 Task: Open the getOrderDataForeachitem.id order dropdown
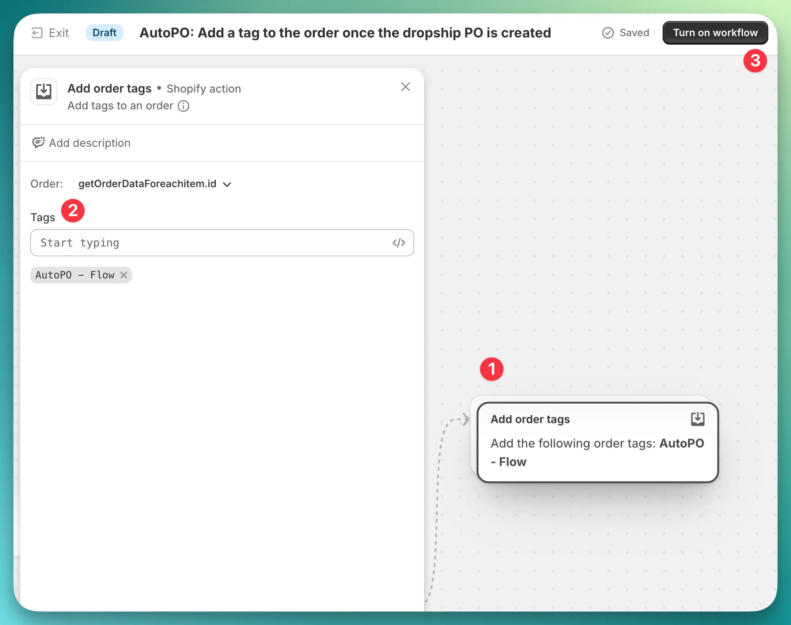pos(147,184)
